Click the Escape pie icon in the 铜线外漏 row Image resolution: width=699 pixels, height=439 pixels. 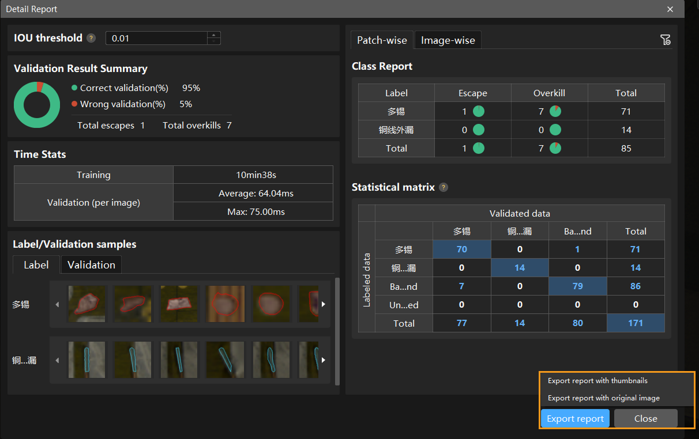coord(479,130)
